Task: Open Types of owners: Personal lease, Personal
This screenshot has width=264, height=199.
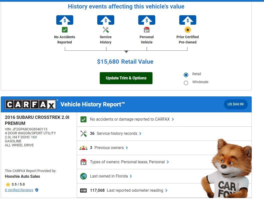Action: point(127,162)
